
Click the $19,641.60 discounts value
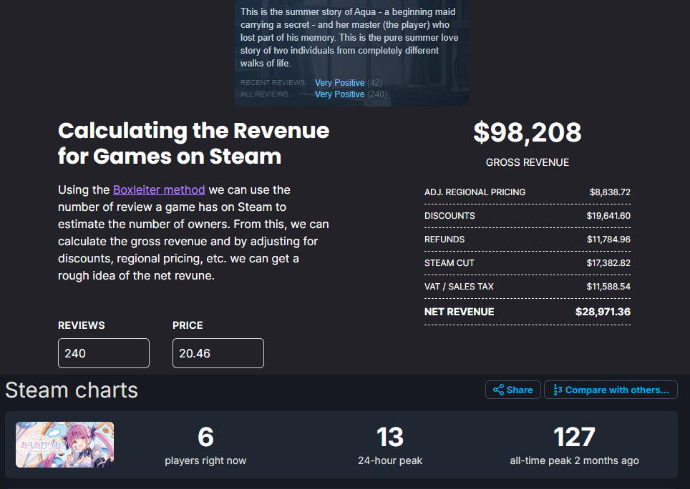[608, 216]
